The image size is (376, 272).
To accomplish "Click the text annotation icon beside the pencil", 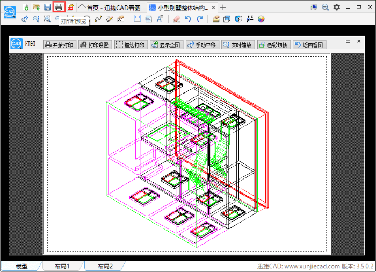I will click(121, 19).
